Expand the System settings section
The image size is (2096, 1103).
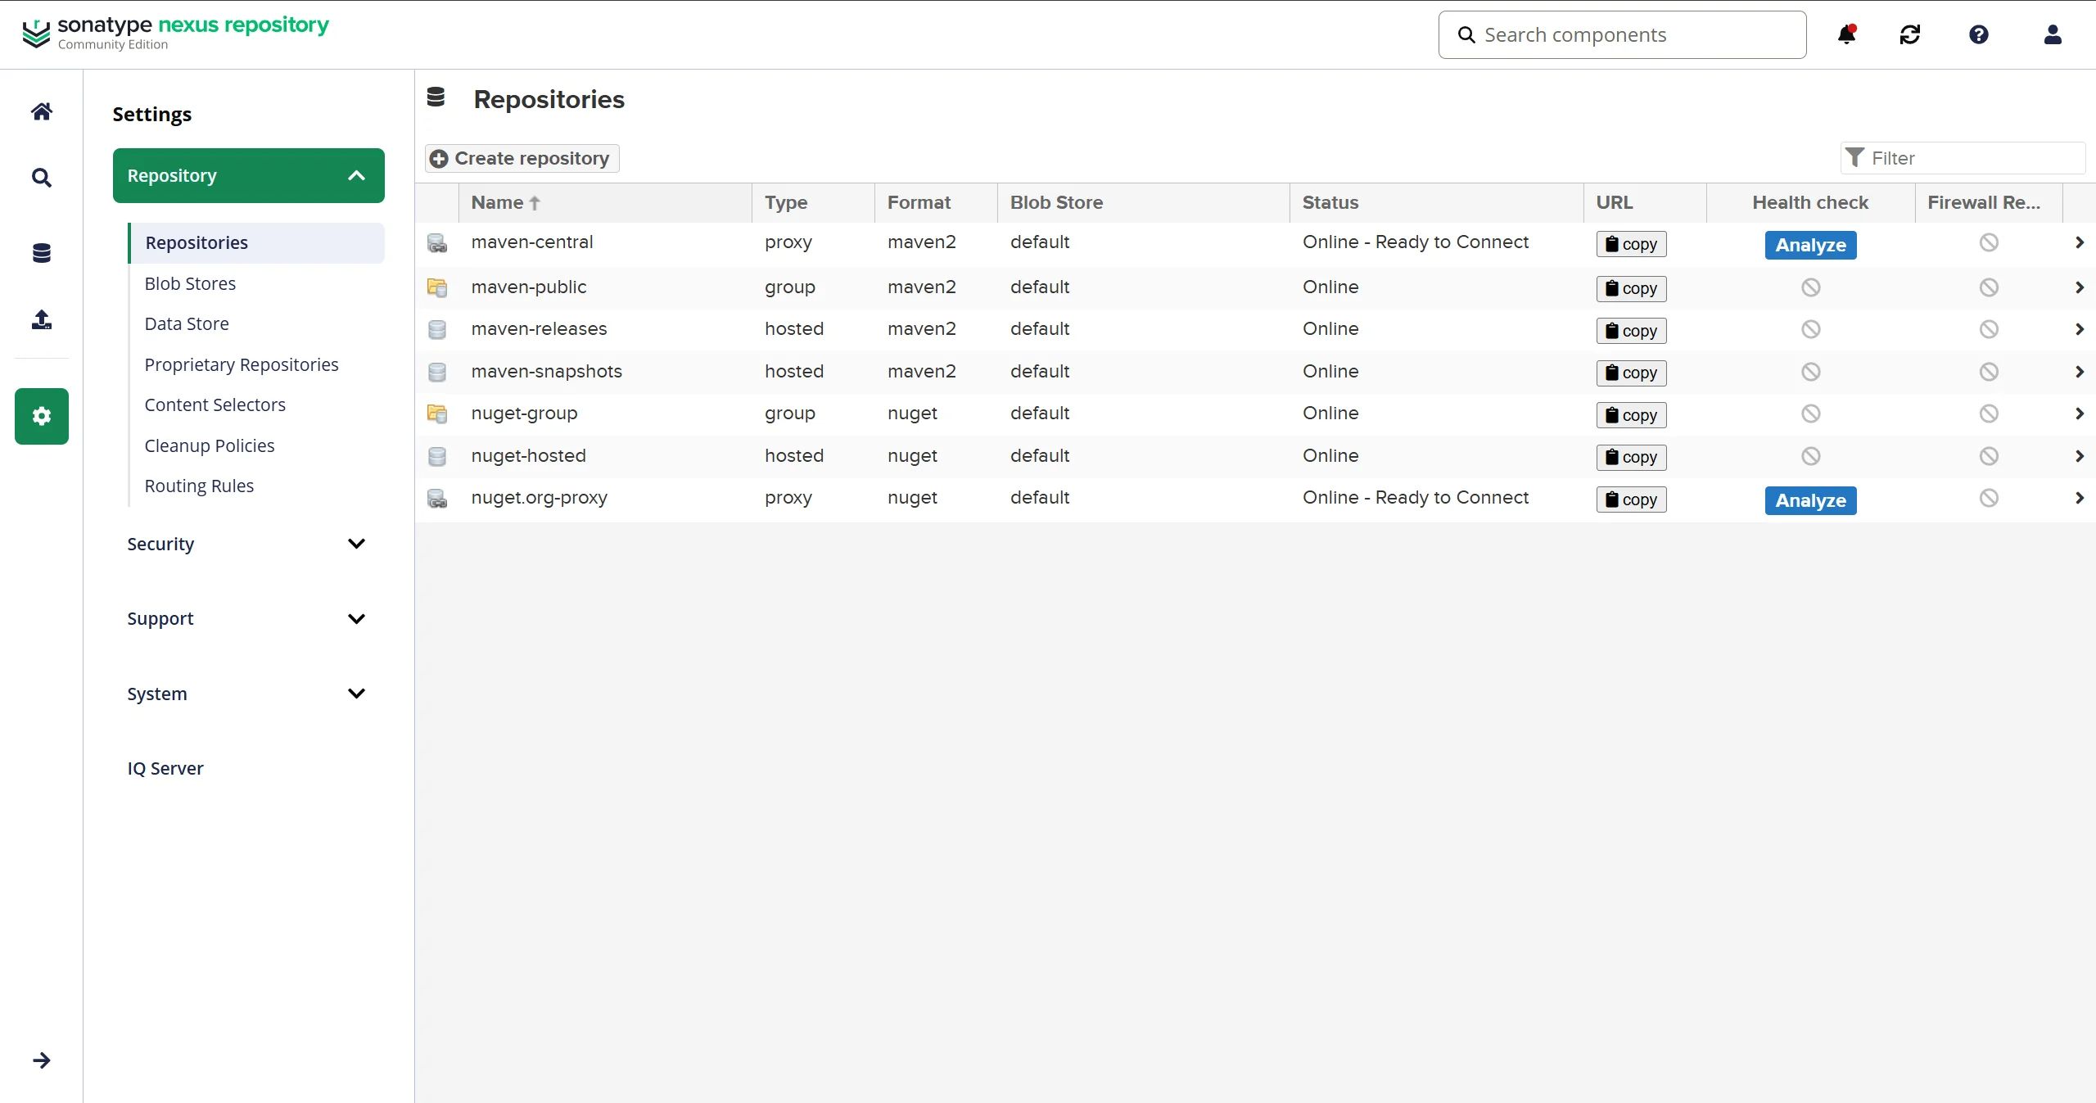click(249, 694)
